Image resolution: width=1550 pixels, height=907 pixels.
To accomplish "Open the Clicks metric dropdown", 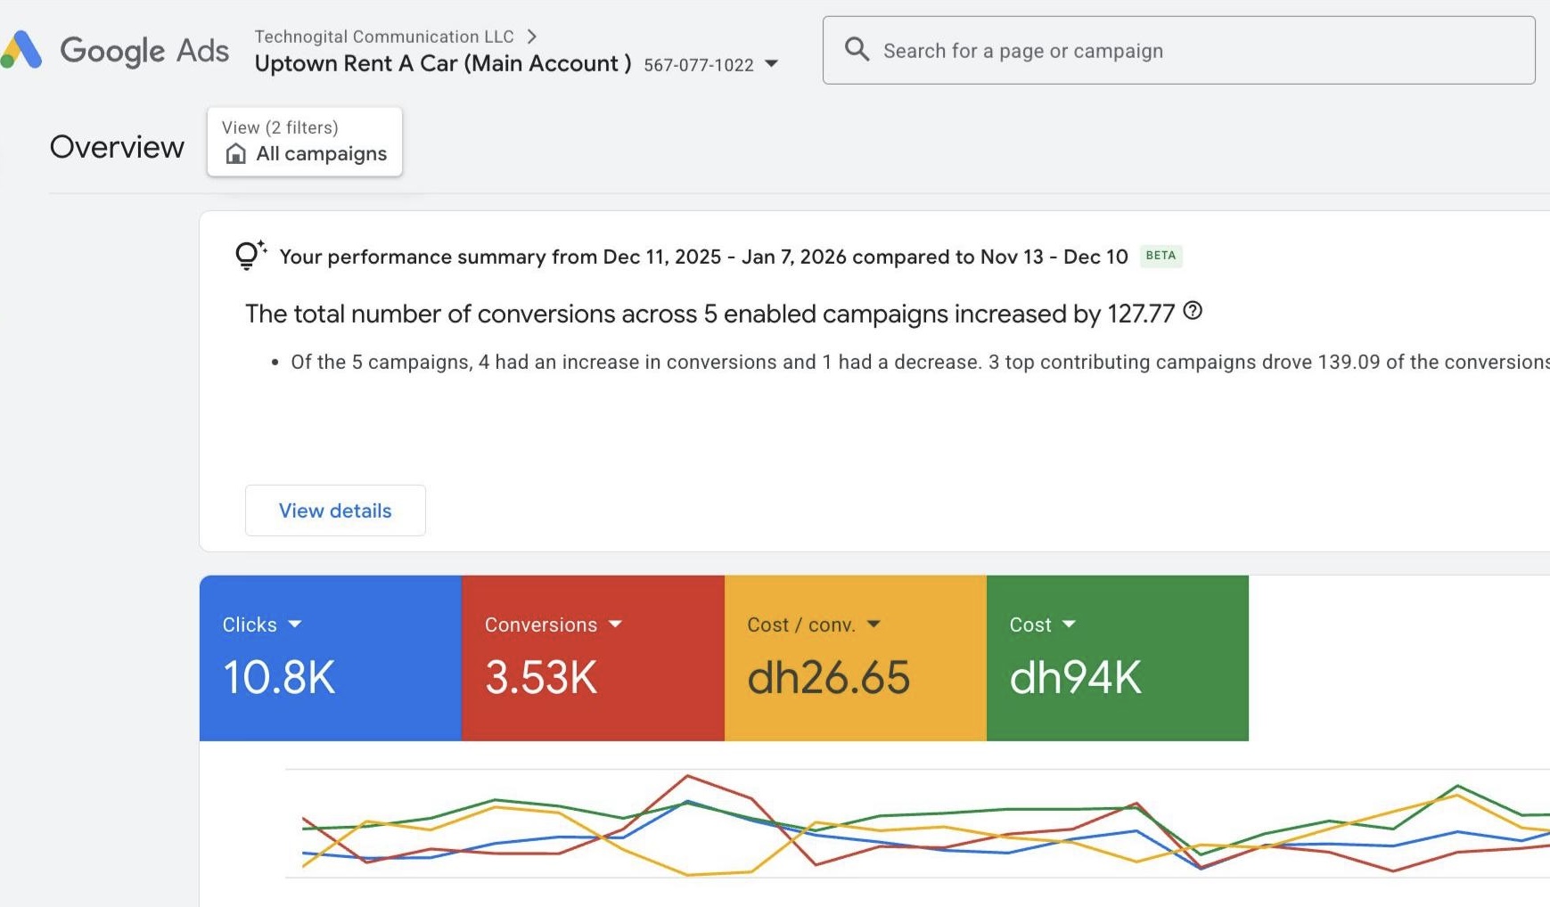I will pyautogui.click(x=295, y=625).
